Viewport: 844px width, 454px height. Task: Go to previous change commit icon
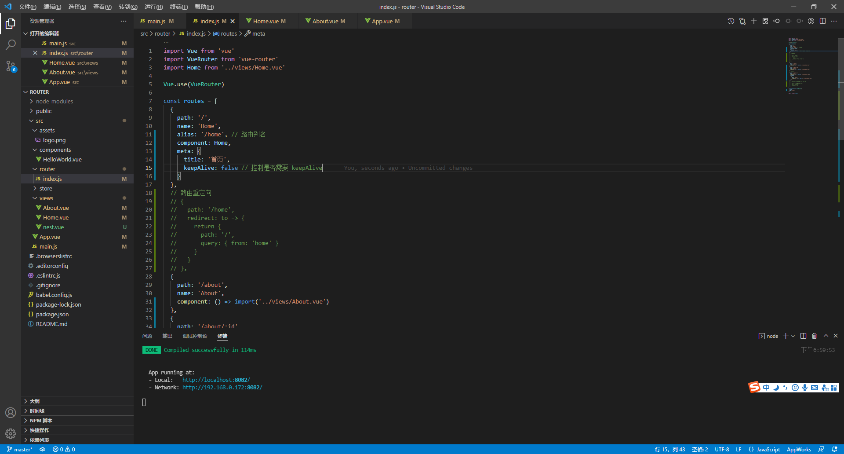[777, 21]
